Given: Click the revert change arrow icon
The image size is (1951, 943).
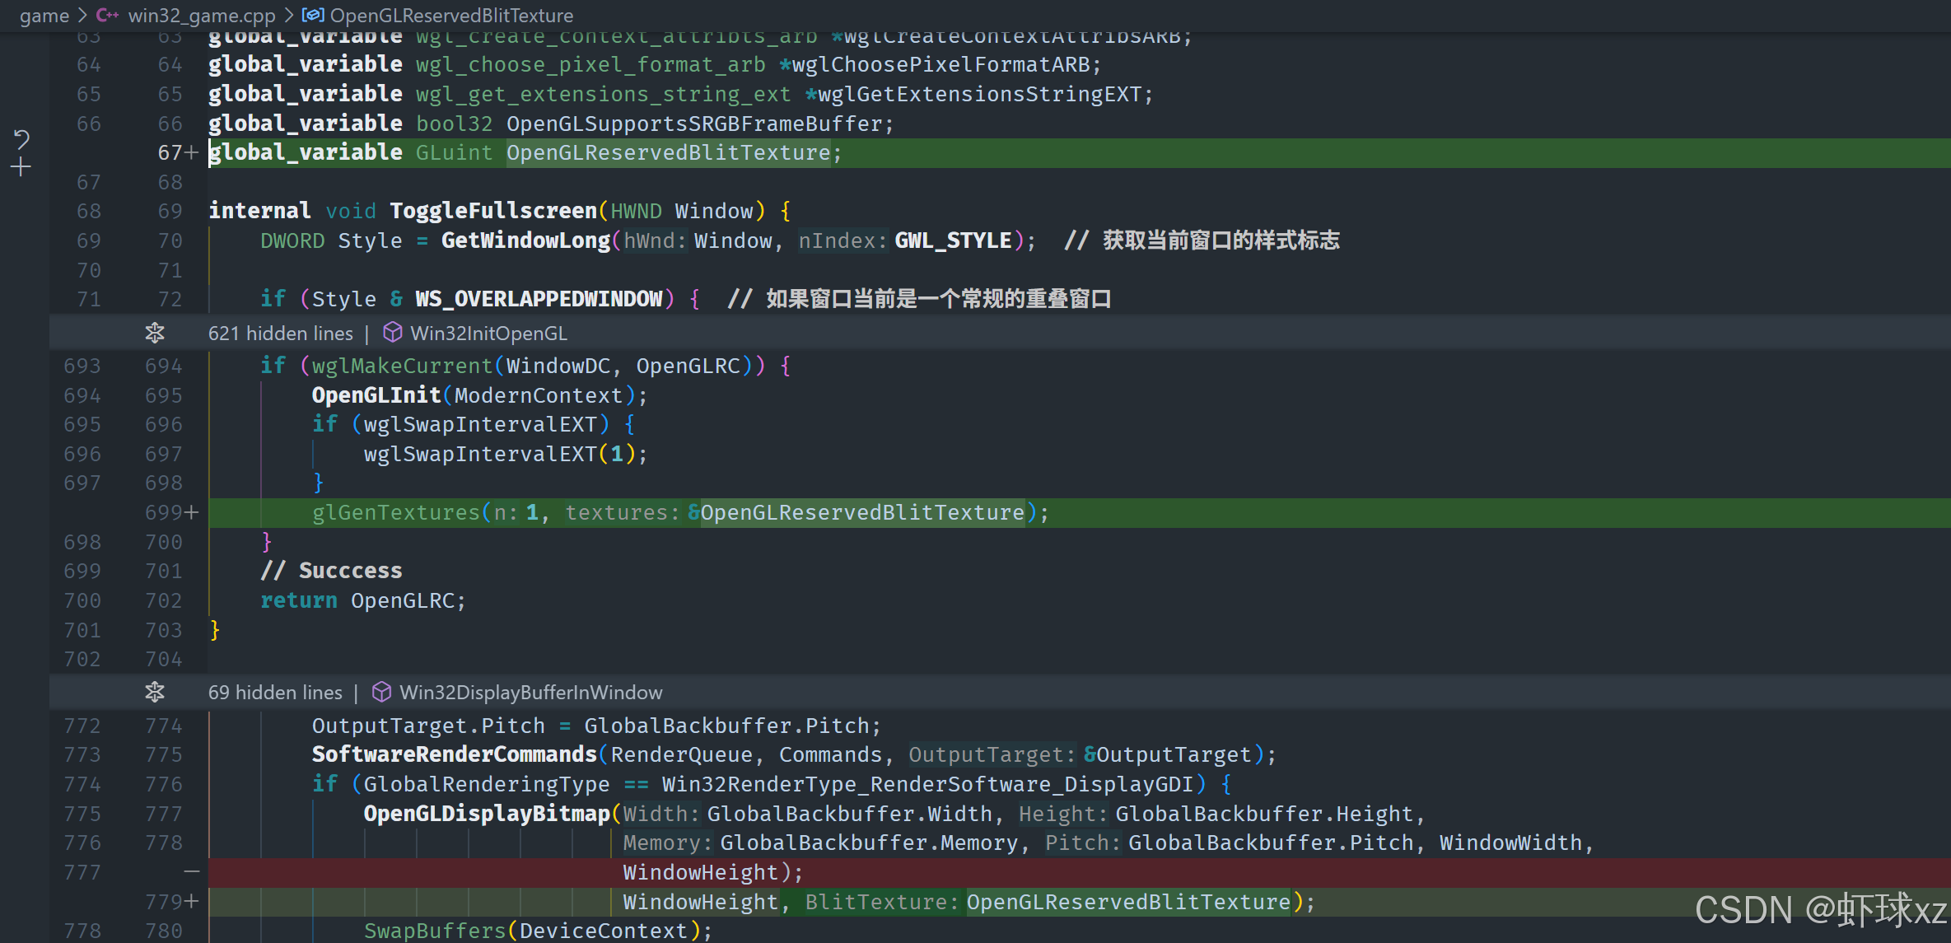Looking at the screenshot, I should coord(21,139).
